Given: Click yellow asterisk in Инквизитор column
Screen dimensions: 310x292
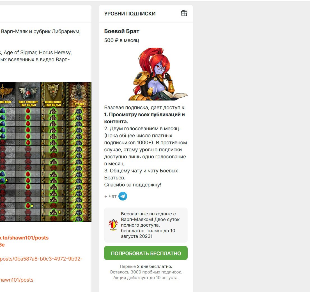Looking at the screenshot, I should tap(59, 212).
